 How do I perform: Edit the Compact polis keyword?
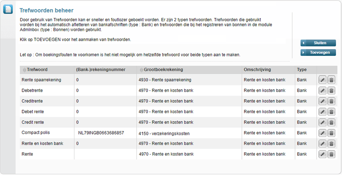tap(322, 133)
